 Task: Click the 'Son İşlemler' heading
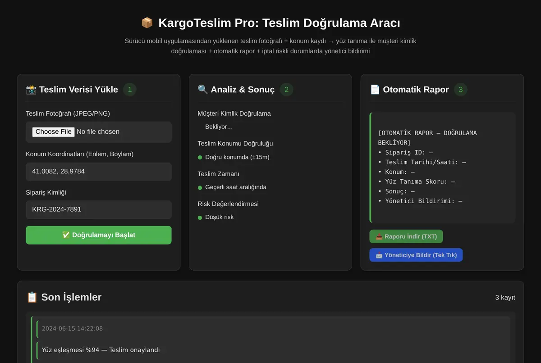click(x=71, y=297)
